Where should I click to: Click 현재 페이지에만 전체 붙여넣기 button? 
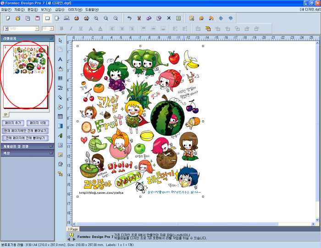pyautogui.click(x=25, y=130)
